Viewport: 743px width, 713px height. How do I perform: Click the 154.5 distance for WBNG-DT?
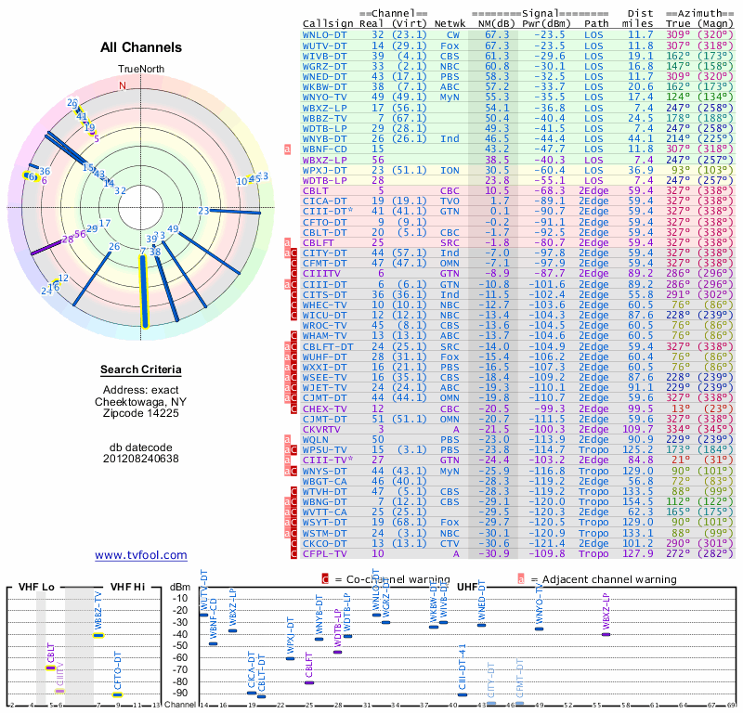[637, 502]
